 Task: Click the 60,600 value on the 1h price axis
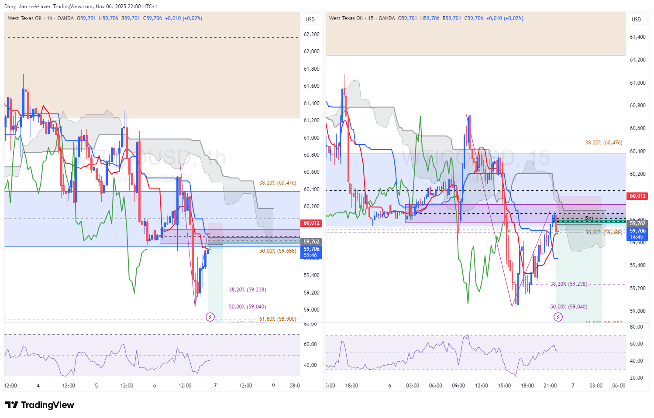tap(312, 172)
